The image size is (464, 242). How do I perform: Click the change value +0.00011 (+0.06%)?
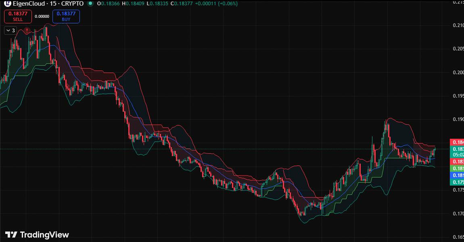(x=216, y=4)
